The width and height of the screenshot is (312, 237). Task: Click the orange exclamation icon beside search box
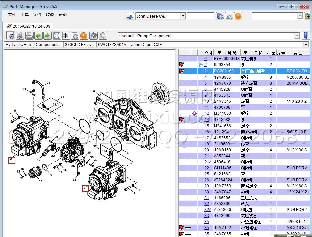click(238, 16)
